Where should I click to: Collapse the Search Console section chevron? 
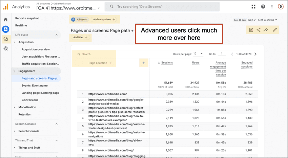pos(57,124)
